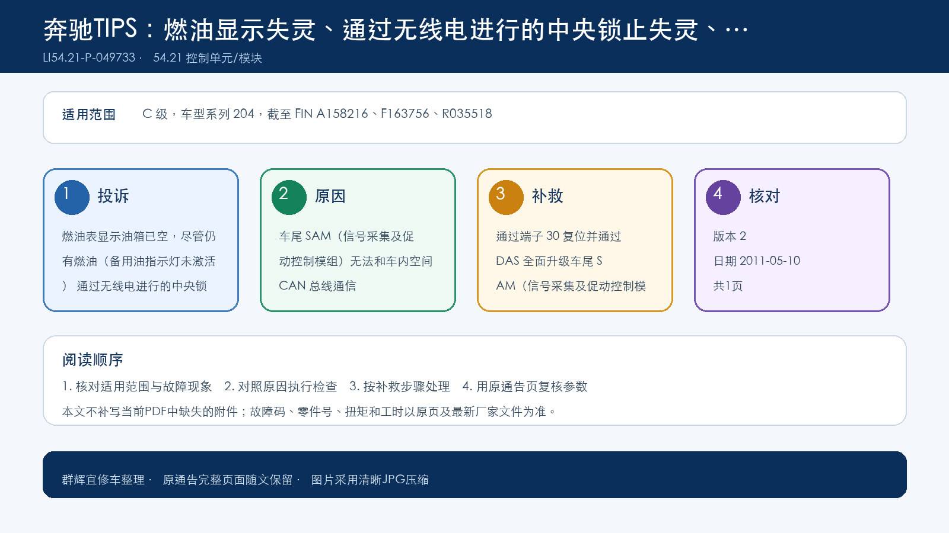Click the 适用范围 label
The image size is (949, 533).
[x=89, y=114]
